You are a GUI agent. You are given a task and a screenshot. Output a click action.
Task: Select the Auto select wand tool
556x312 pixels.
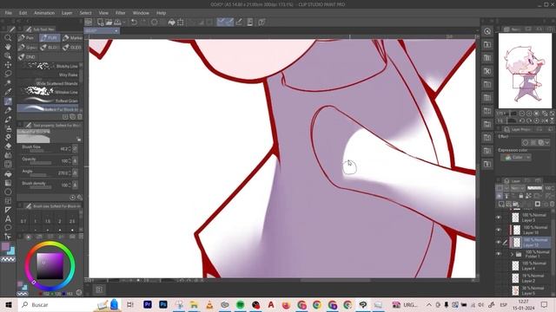pos(8,83)
